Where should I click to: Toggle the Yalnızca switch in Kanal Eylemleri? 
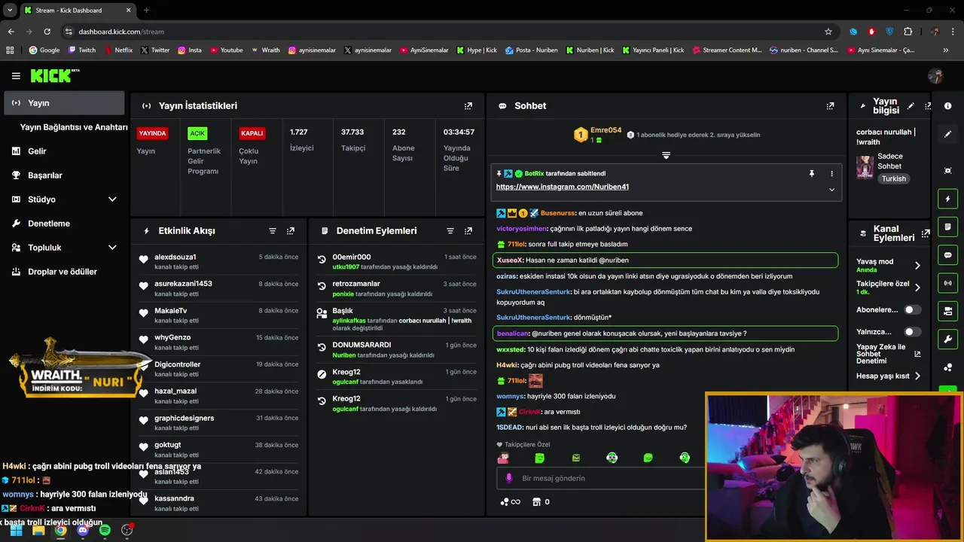(912, 331)
